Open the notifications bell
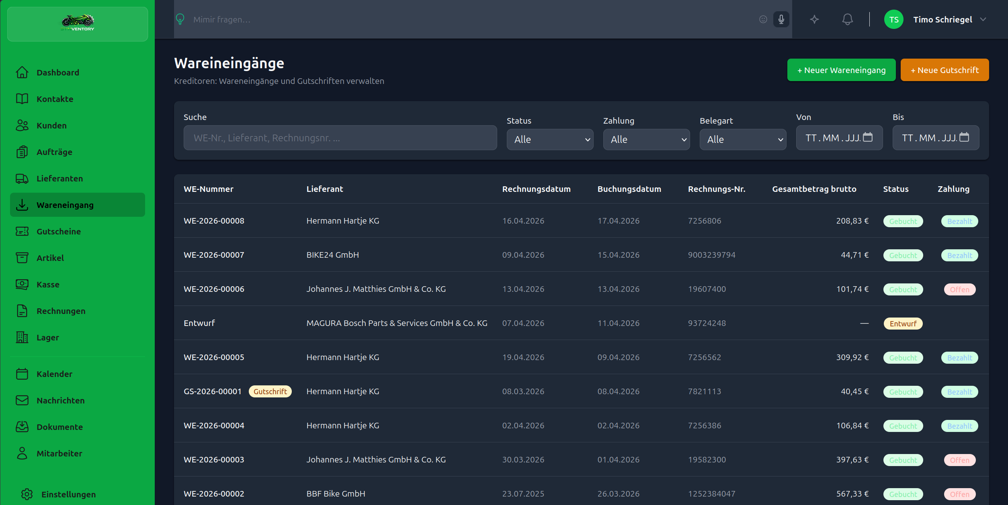This screenshot has height=505, width=1008. (x=847, y=19)
